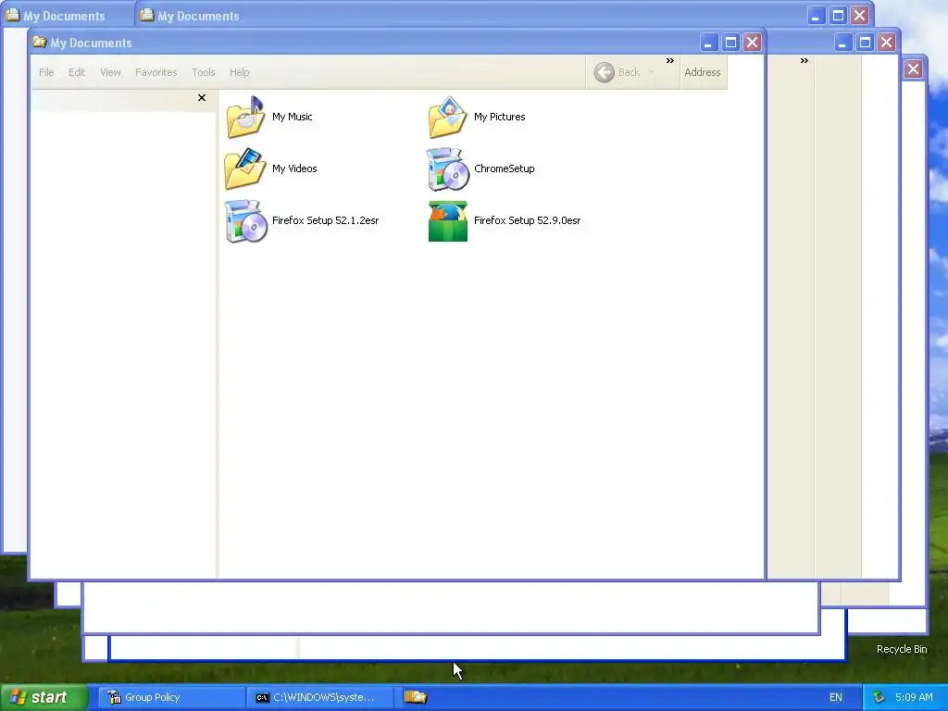The height and width of the screenshot is (711, 948).
Task: Open the Edit menu
Action: [x=77, y=72]
